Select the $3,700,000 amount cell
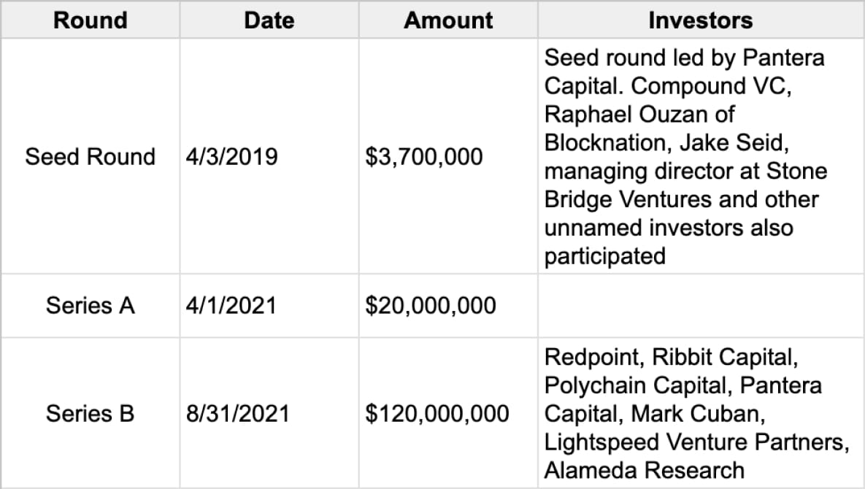Screen dimensions: 865x489 coord(424,156)
